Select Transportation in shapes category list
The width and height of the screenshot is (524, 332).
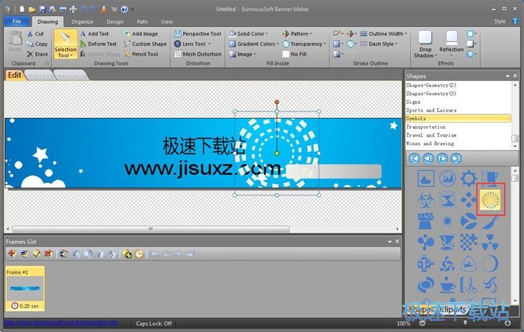(x=458, y=127)
